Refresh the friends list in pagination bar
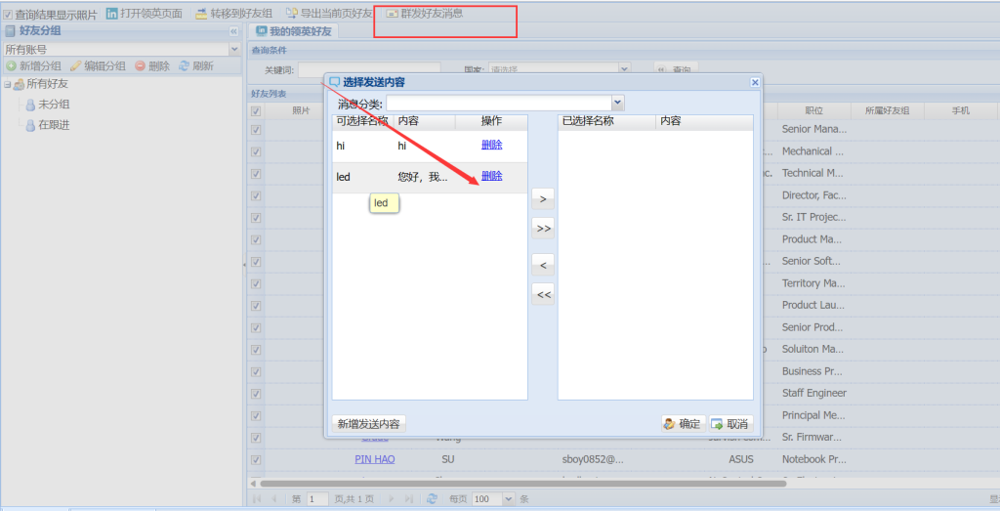Image resolution: width=1000 pixels, height=511 pixels. coord(432,498)
